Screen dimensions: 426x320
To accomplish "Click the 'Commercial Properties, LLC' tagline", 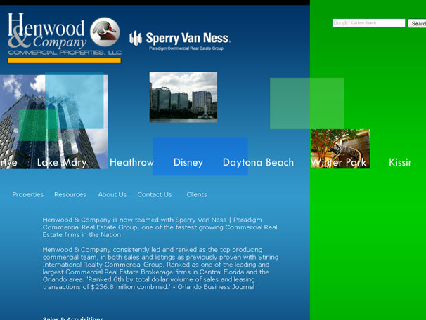I will click(65, 53).
